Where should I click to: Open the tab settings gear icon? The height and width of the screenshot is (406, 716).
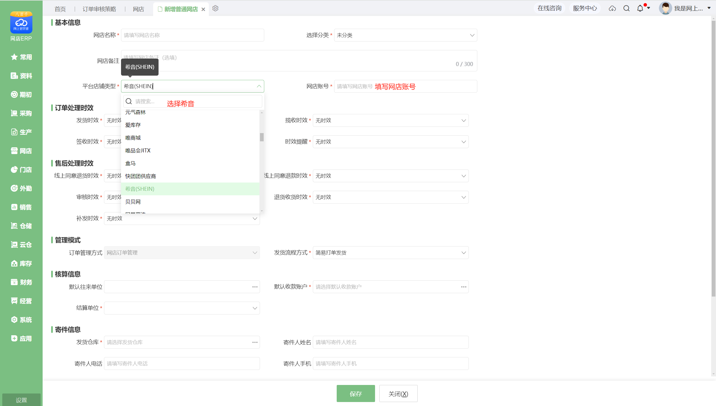click(215, 9)
